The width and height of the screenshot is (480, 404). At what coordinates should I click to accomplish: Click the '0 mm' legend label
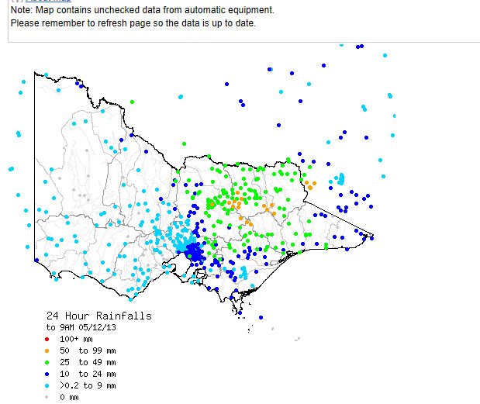69,397
